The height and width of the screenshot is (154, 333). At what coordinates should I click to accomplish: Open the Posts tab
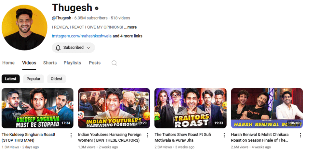pos(95,63)
